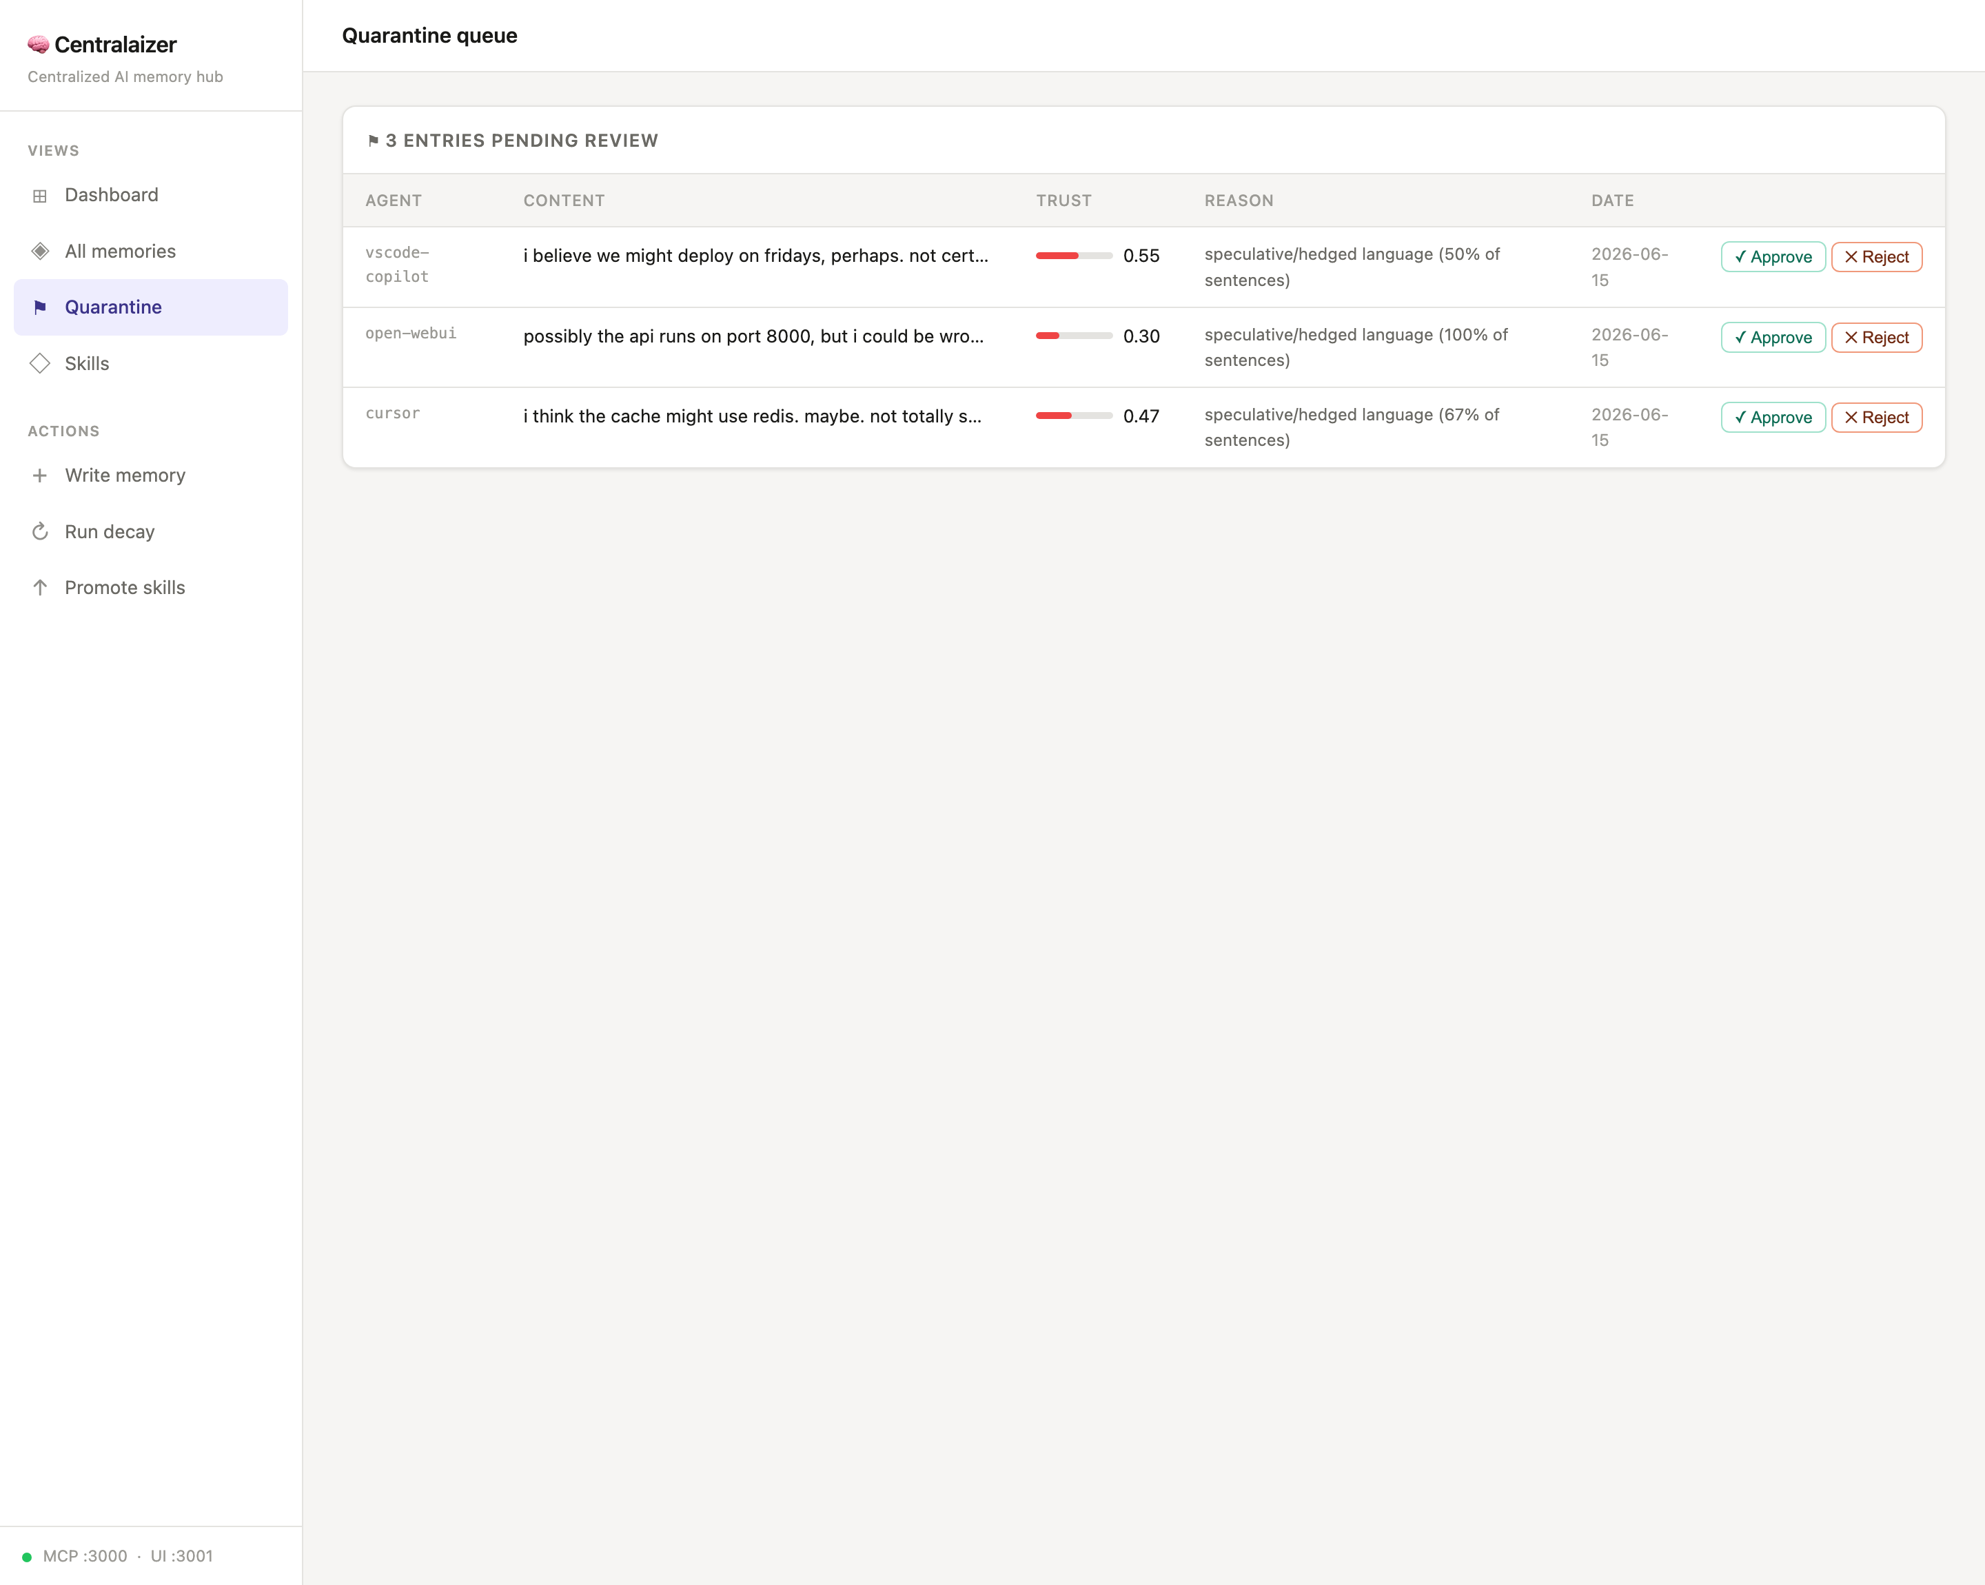Click reason 'speculative/hedged language (67% of sentences)'
This screenshot has height=1585, width=1985.
tap(1352, 427)
